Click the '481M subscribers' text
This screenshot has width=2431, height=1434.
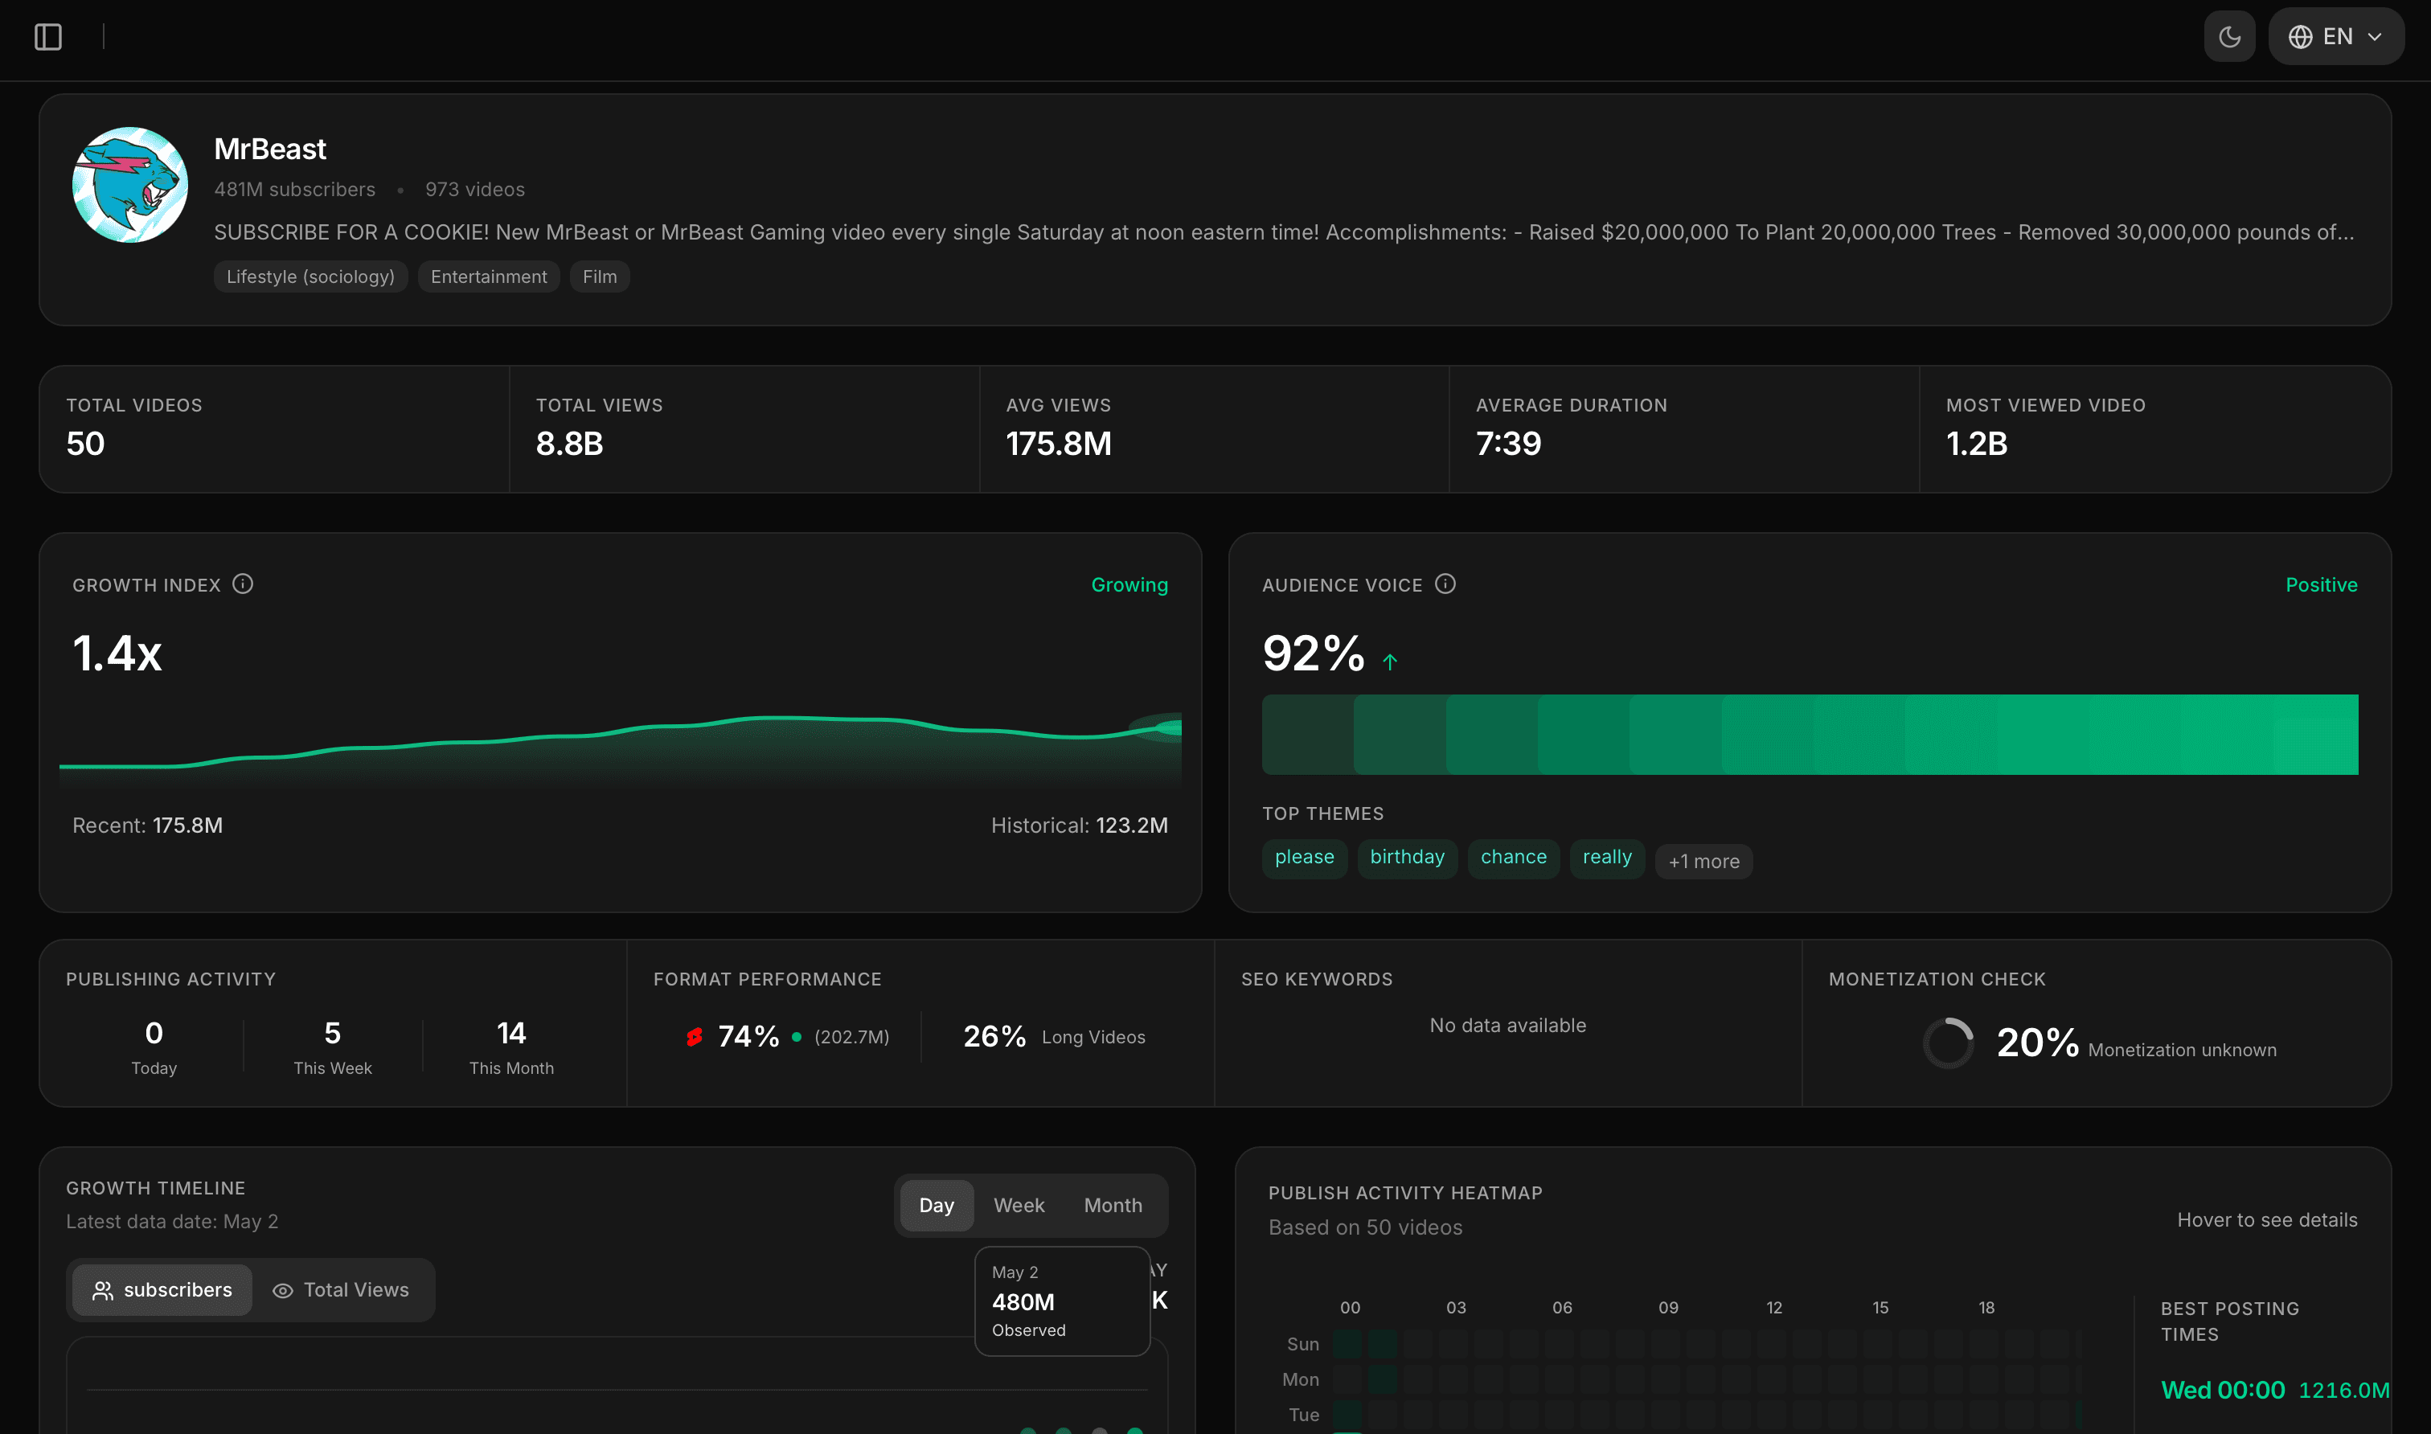[x=293, y=190]
